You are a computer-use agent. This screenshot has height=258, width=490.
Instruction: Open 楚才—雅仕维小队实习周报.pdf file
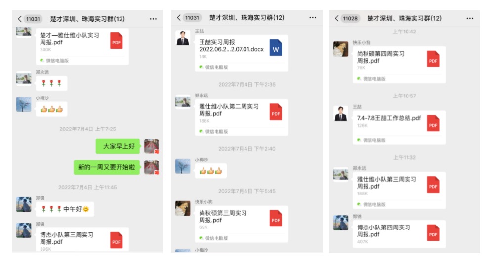click(82, 46)
